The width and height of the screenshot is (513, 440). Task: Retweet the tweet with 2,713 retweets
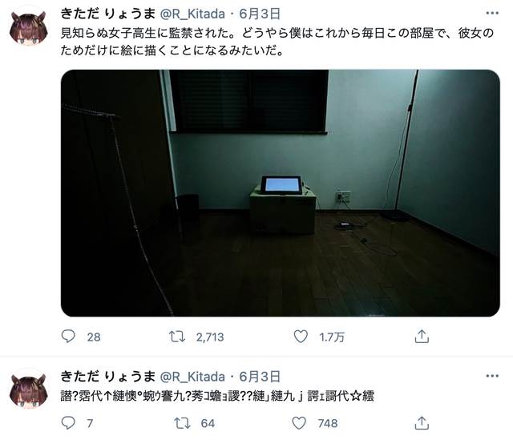tap(177, 337)
